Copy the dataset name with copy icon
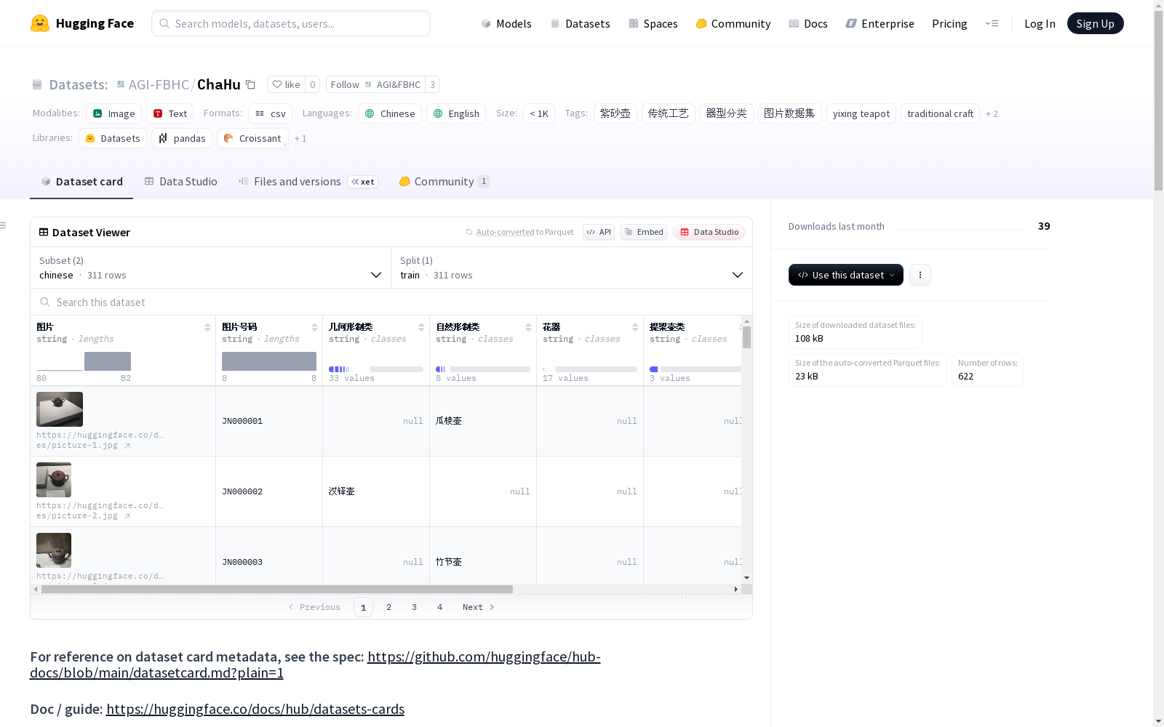 coord(250,84)
